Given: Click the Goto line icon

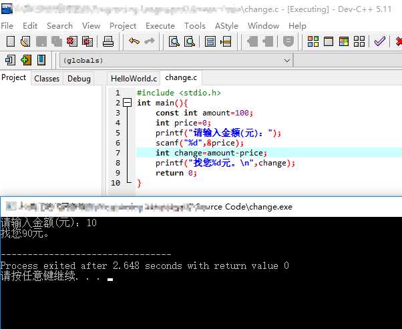Looking at the screenshot, I should 226,41.
